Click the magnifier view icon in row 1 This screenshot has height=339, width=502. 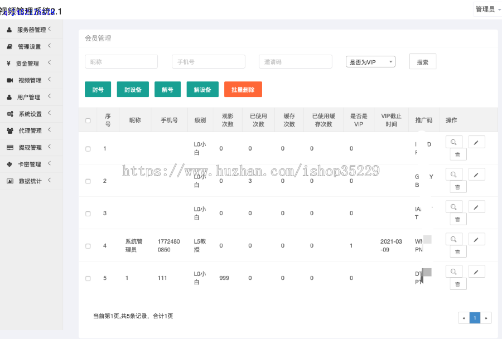point(454,142)
